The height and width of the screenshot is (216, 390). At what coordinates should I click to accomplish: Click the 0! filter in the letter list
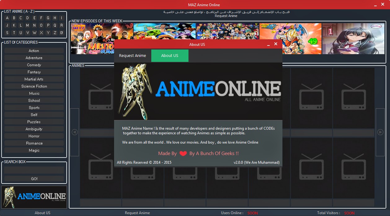(x=61, y=32)
